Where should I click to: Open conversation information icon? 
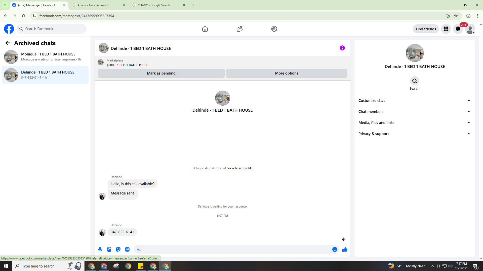pos(342,48)
